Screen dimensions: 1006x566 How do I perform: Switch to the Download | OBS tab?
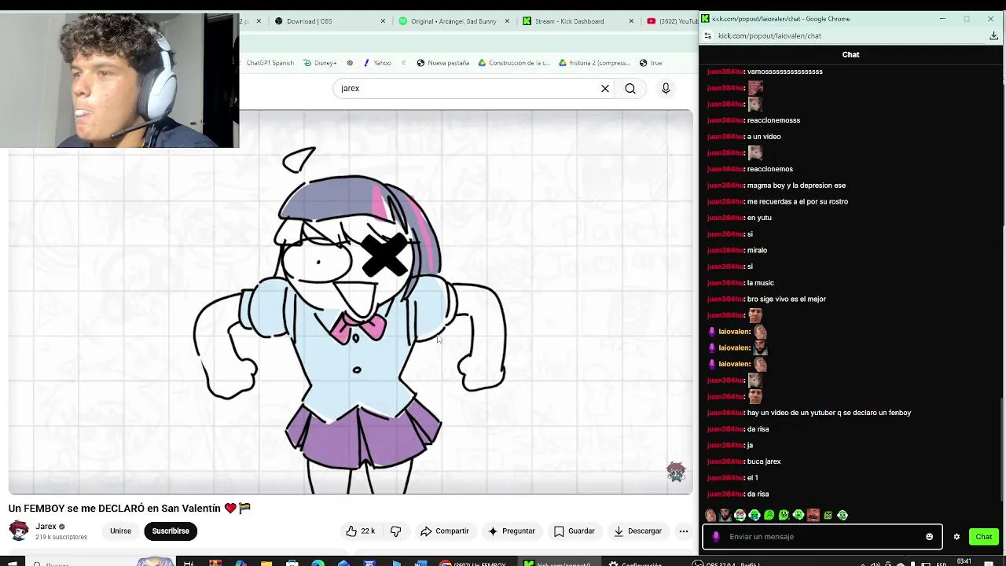coord(330,21)
